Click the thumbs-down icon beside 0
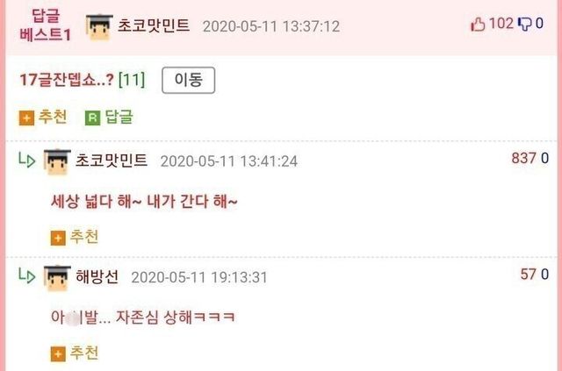This screenshot has height=371, width=562. tap(525, 25)
